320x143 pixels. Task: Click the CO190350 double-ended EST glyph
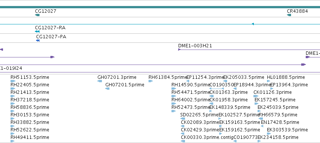pyautogui.click(x=217, y=89)
